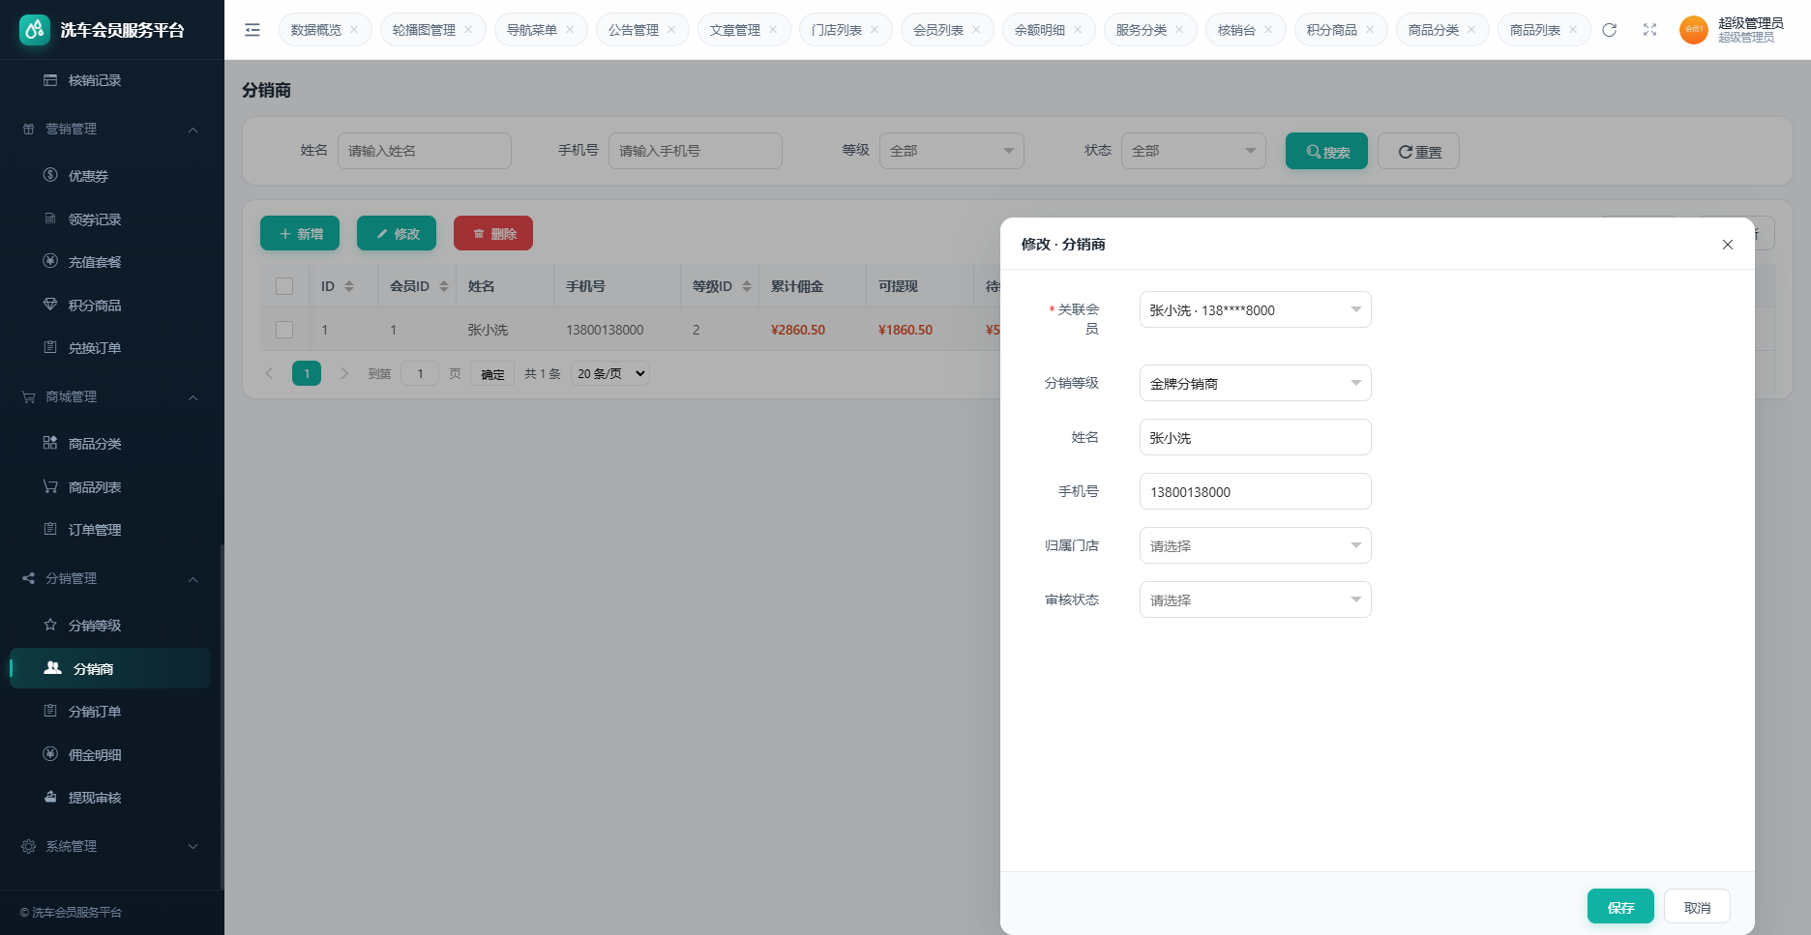Click the 手机号 search input
The width and height of the screenshot is (1811, 935).
coord(696,151)
